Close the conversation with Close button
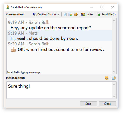This screenshot has width=123, height=113. (107, 104)
